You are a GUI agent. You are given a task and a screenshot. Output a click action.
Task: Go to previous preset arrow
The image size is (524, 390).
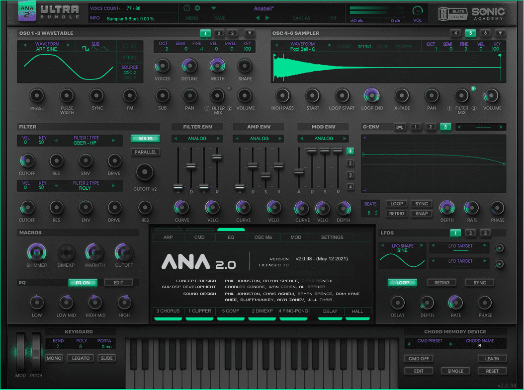258,18
